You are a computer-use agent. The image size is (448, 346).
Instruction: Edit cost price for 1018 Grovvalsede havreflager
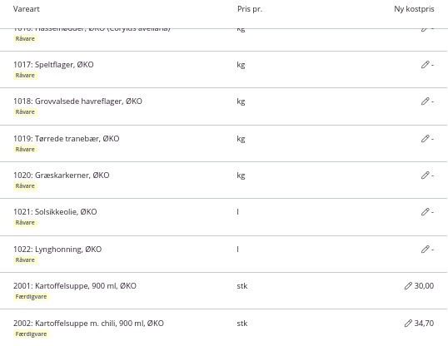pyautogui.click(x=425, y=101)
